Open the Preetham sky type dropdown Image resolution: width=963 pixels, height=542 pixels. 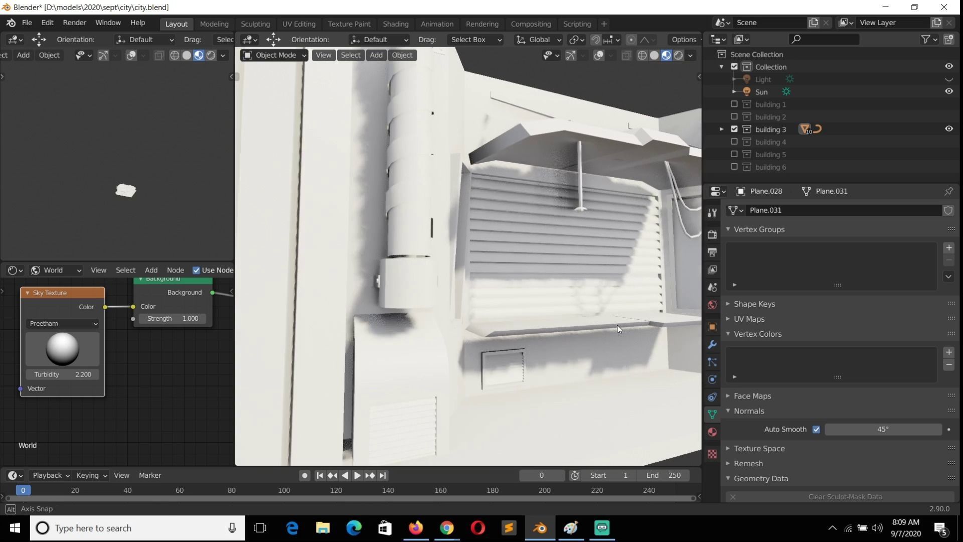63,324
